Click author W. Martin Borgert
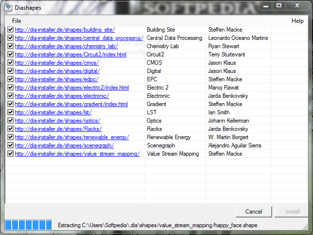313x235 pixels. click(x=228, y=137)
